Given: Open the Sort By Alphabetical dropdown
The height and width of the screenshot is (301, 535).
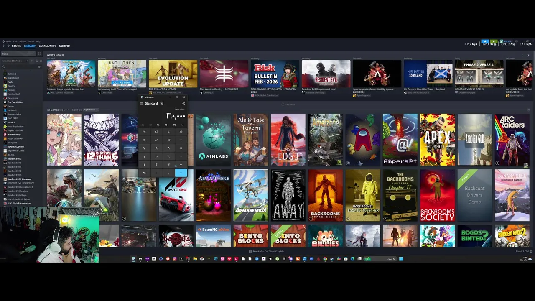Looking at the screenshot, I should pyautogui.click(x=90, y=110).
